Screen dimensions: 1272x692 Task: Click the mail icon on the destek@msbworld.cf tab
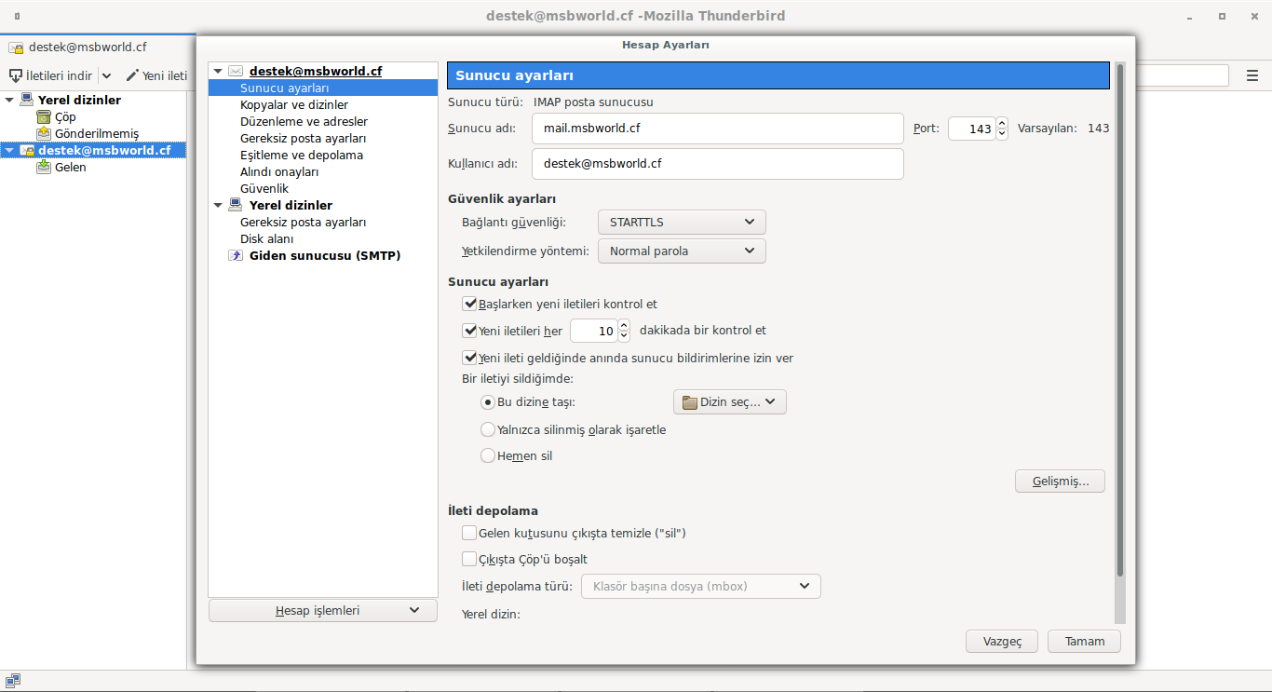pyautogui.click(x=16, y=47)
